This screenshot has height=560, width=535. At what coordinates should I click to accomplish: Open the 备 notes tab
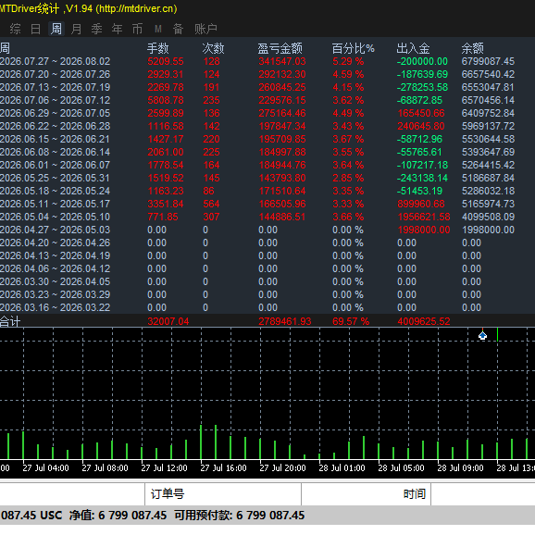coord(179,29)
